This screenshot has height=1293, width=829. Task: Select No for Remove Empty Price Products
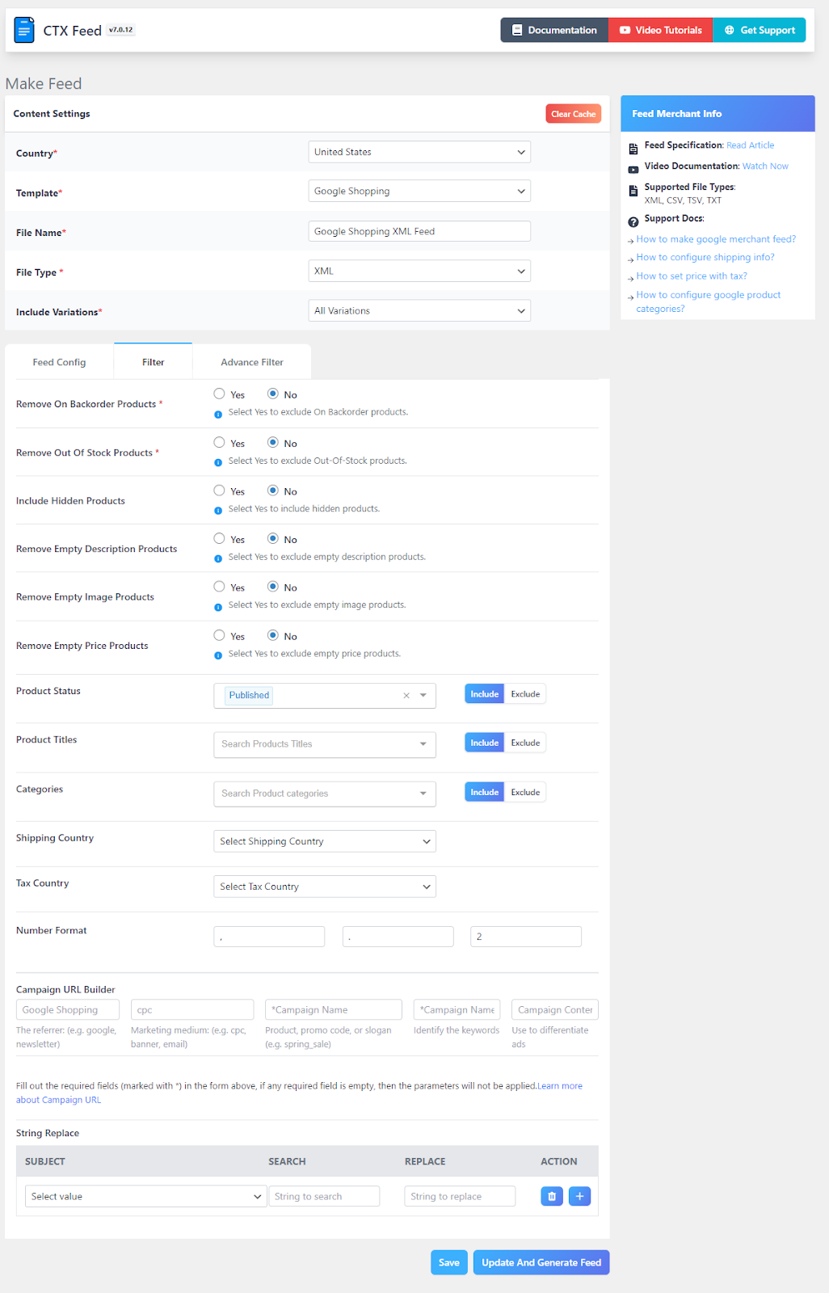[x=273, y=635]
